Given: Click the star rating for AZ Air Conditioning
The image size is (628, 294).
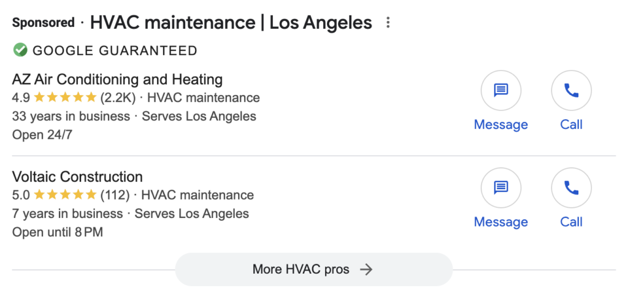Looking at the screenshot, I should click(65, 98).
